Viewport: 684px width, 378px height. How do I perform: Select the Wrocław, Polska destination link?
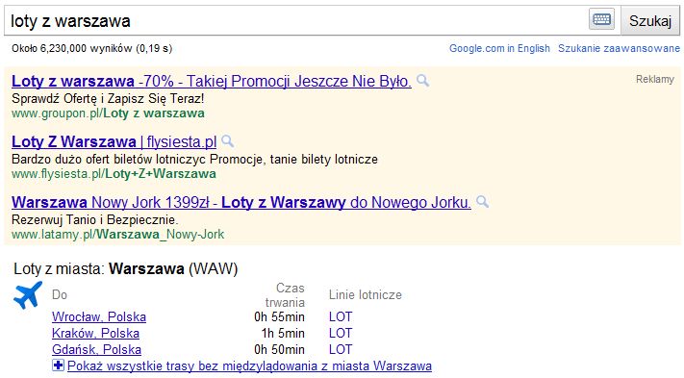point(99,316)
